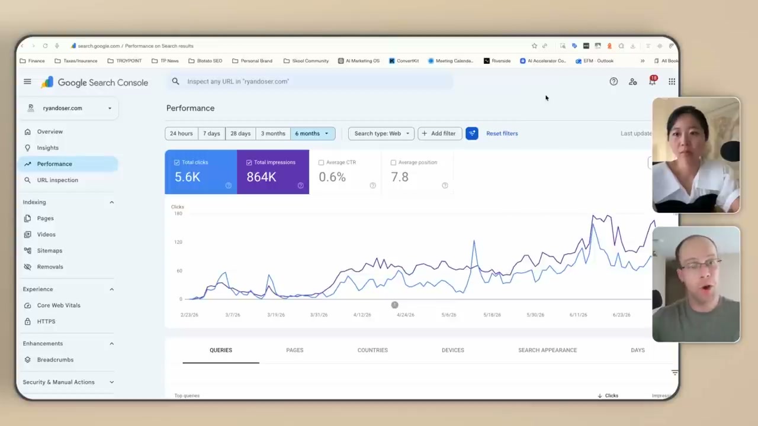Switch to the Countries tab
Screen dimensions: 758x426
coord(372,350)
